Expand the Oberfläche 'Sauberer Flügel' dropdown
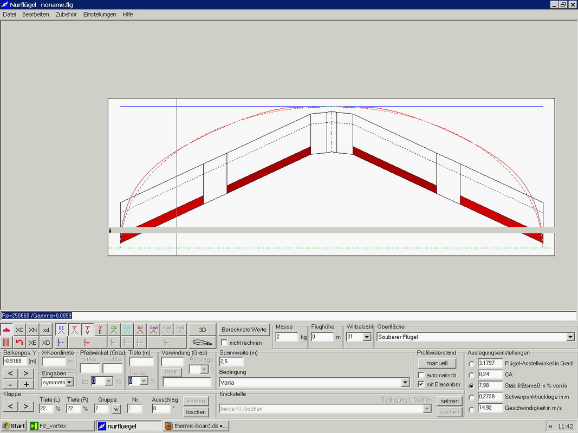The height and width of the screenshot is (433, 578). [x=569, y=337]
